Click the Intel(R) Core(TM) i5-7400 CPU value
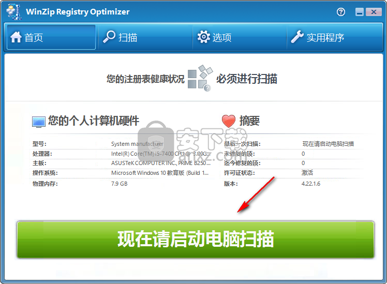This screenshot has width=387, height=284. (x=161, y=154)
